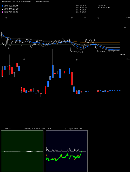The width and height of the screenshot is (130, 172).
Task: Click the white DOW MT legend swatch
Action: point(3,9)
